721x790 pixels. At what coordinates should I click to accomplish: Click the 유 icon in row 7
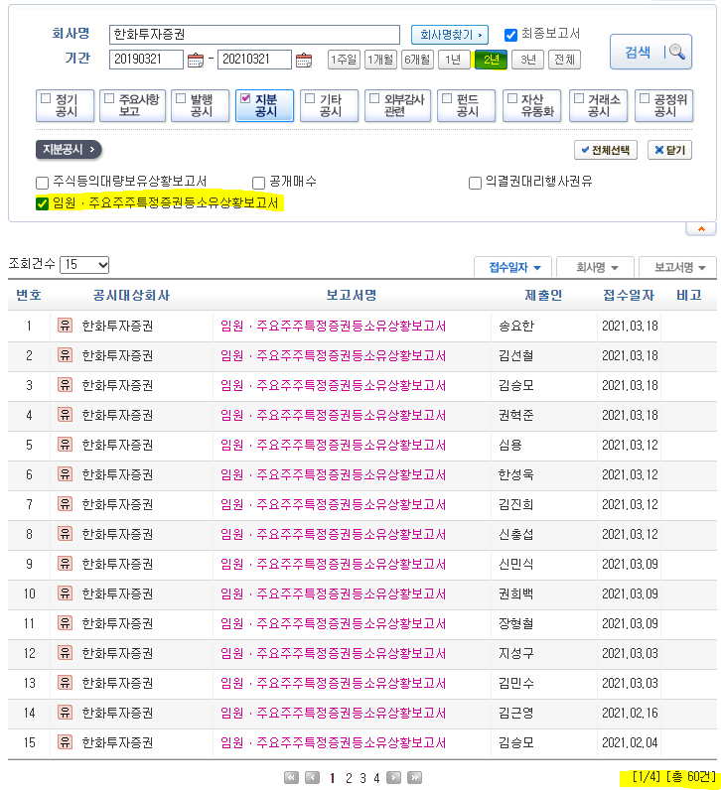[65, 504]
